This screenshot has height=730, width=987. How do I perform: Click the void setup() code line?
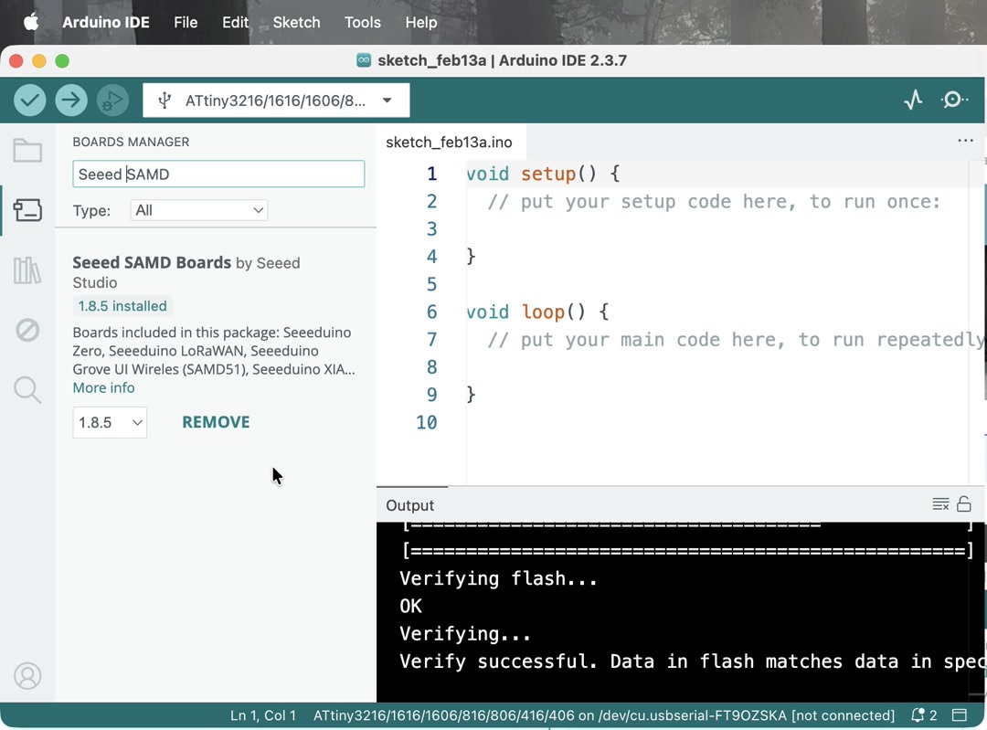pyautogui.click(x=543, y=174)
